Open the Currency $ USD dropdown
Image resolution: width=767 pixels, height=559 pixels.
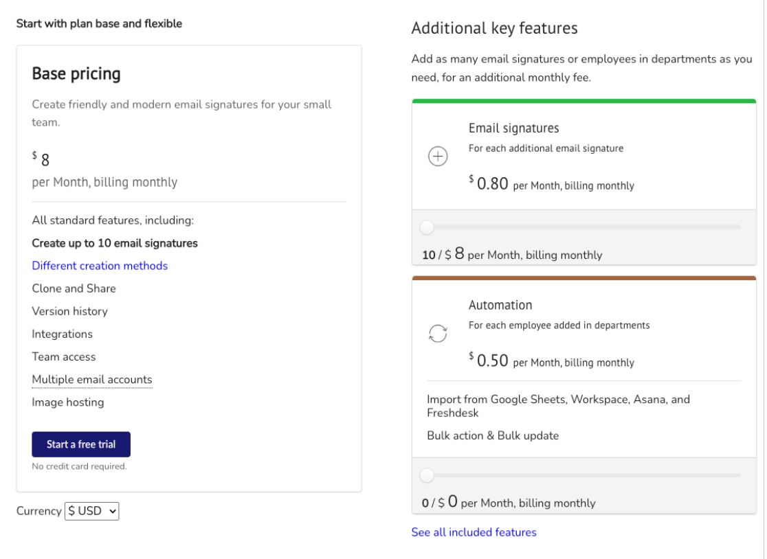click(92, 511)
